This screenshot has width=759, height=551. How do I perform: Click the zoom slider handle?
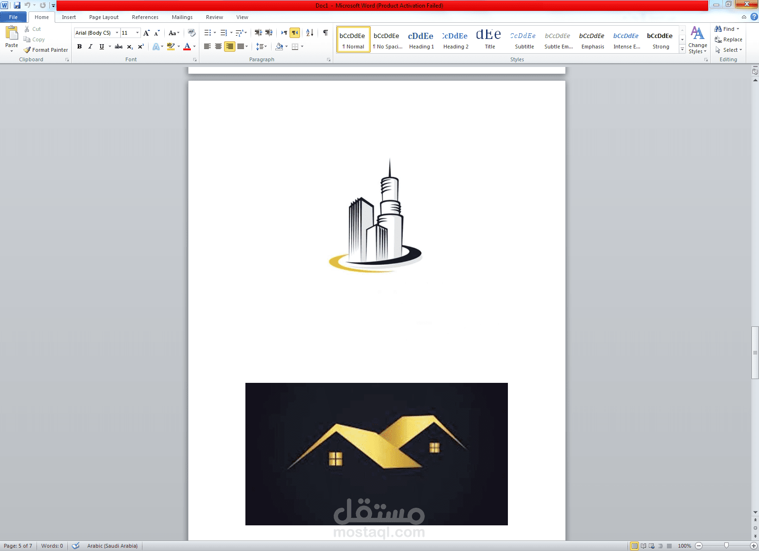click(x=726, y=546)
